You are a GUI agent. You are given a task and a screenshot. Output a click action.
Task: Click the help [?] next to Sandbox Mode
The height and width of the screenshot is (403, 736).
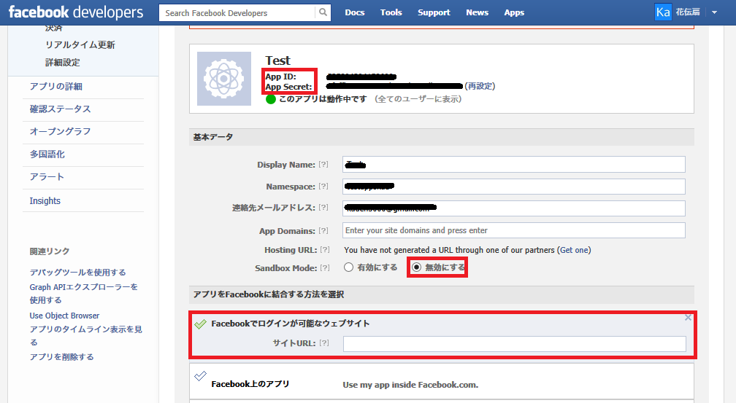click(x=325, y=268)
